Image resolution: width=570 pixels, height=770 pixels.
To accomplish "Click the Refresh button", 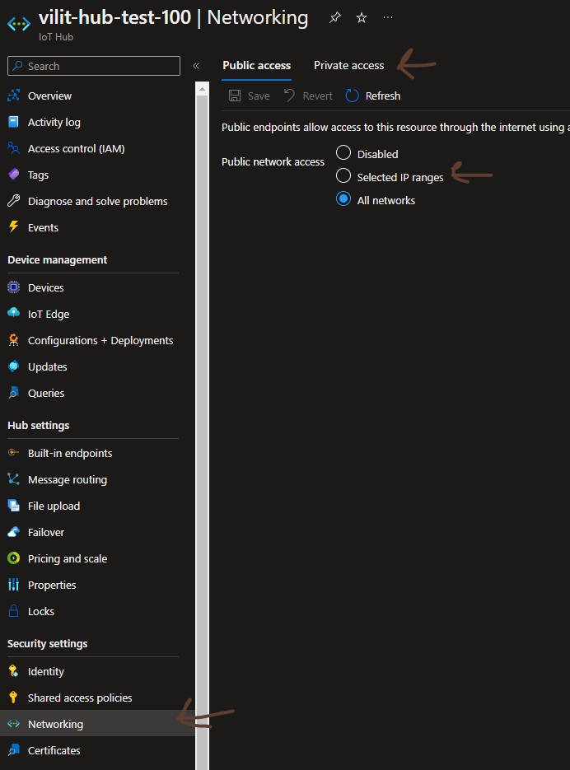I will [372, 96].
